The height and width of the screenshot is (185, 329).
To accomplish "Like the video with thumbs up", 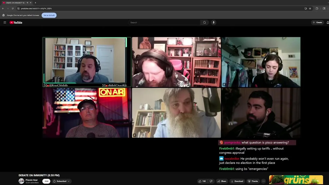I will [202, 181].
